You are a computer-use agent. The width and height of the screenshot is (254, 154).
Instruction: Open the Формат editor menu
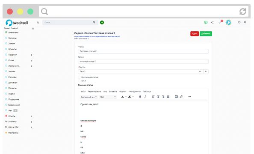(x=123, y=92)
